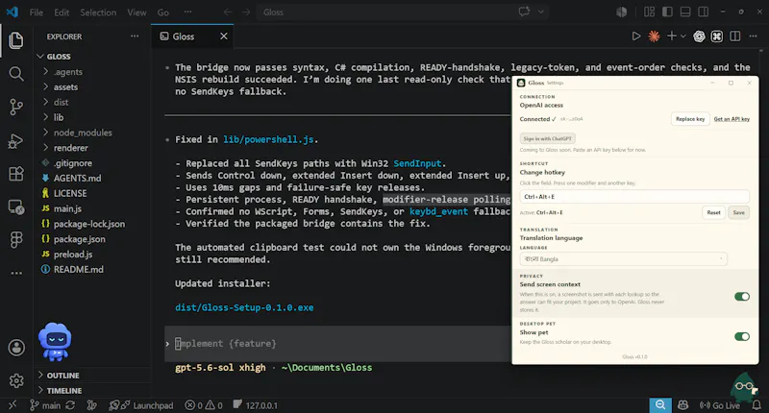Viewport: 769px width, 413px height.
Task: Open the command center dropdown chevron
Action: [x=541, y=12]
